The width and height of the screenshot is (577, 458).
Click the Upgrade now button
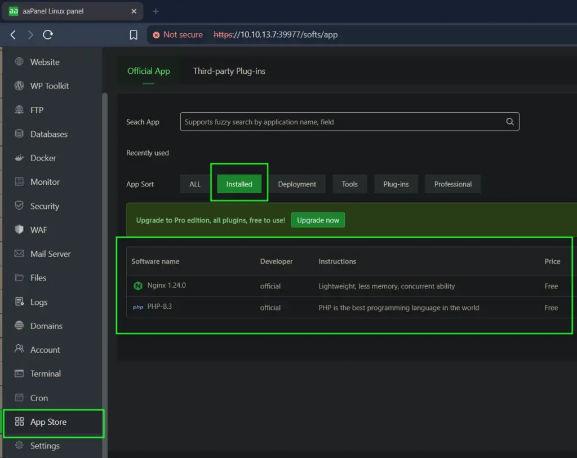pyautogui.click(x=318, y=220)
